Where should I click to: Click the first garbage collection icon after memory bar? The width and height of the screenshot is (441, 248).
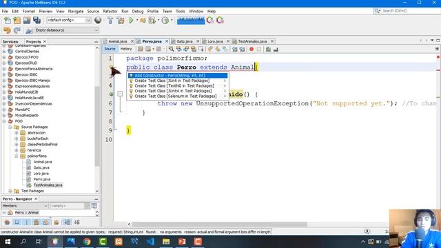pos(209,20)
